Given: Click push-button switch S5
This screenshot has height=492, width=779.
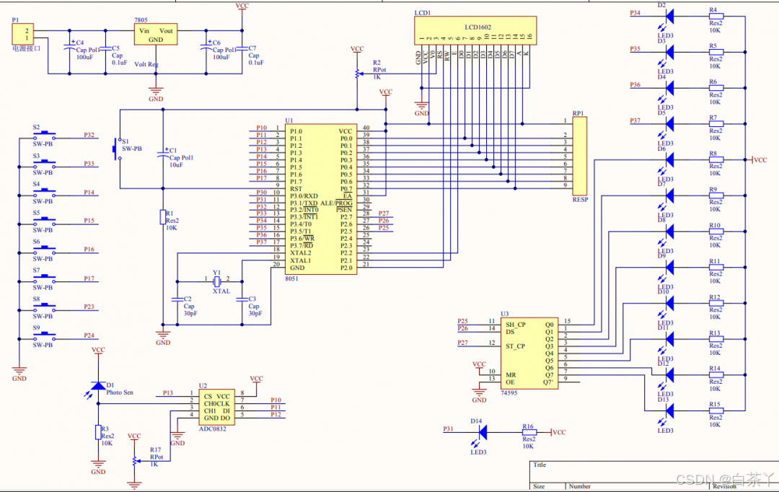Looking at the screenshot, I should [x=44, y=221].
